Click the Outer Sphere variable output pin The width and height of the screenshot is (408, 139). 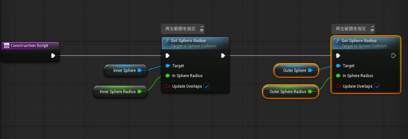click(x=310, y=70)
